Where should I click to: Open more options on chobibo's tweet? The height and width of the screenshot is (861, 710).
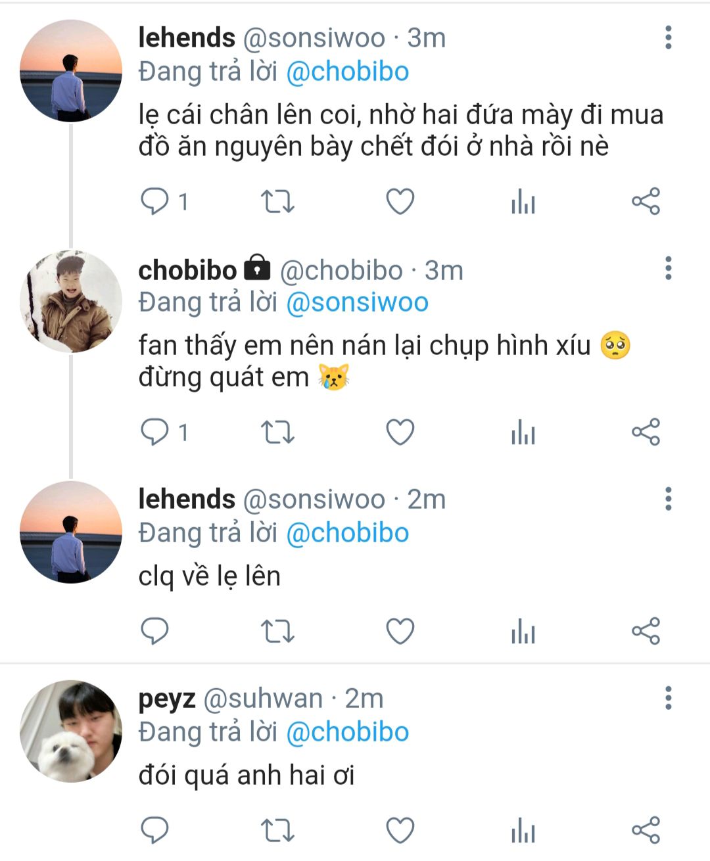[669, 269]
